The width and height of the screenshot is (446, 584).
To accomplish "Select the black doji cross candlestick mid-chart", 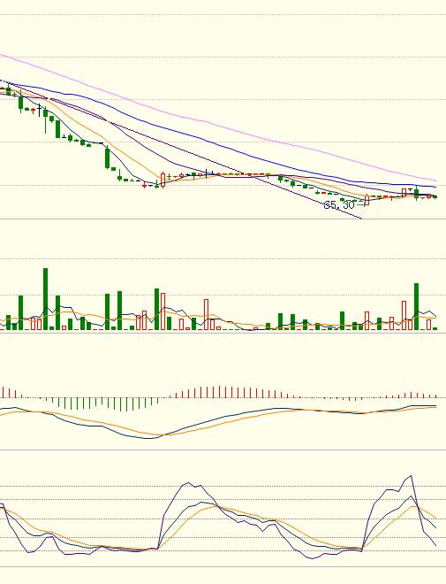I will coord(207,173).
